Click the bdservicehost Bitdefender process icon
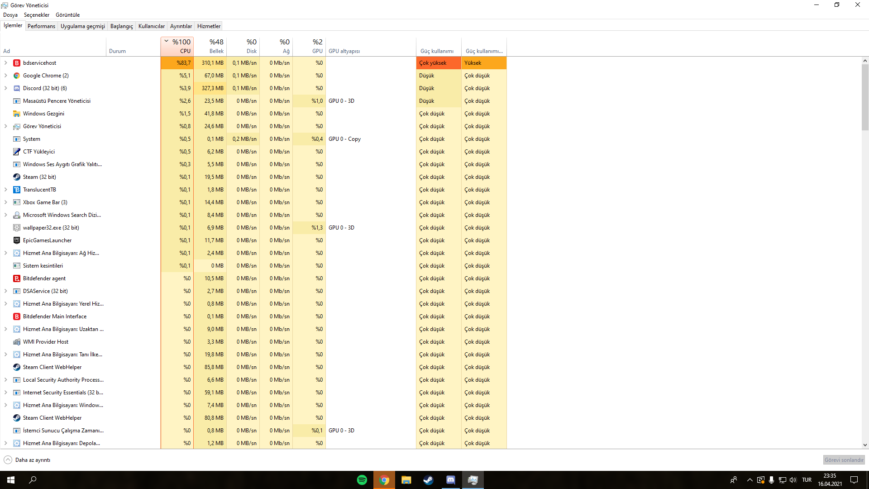 (x=17, y=63)
